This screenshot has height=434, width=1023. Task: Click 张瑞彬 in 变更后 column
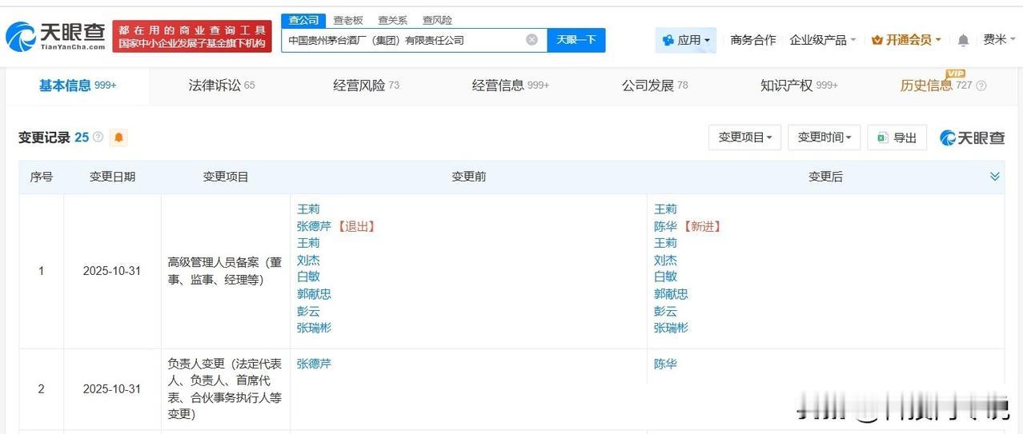pos(671,328)
